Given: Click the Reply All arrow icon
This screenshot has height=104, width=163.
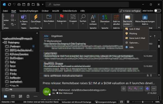Looking at the screenshot, I should click(135, 89).
